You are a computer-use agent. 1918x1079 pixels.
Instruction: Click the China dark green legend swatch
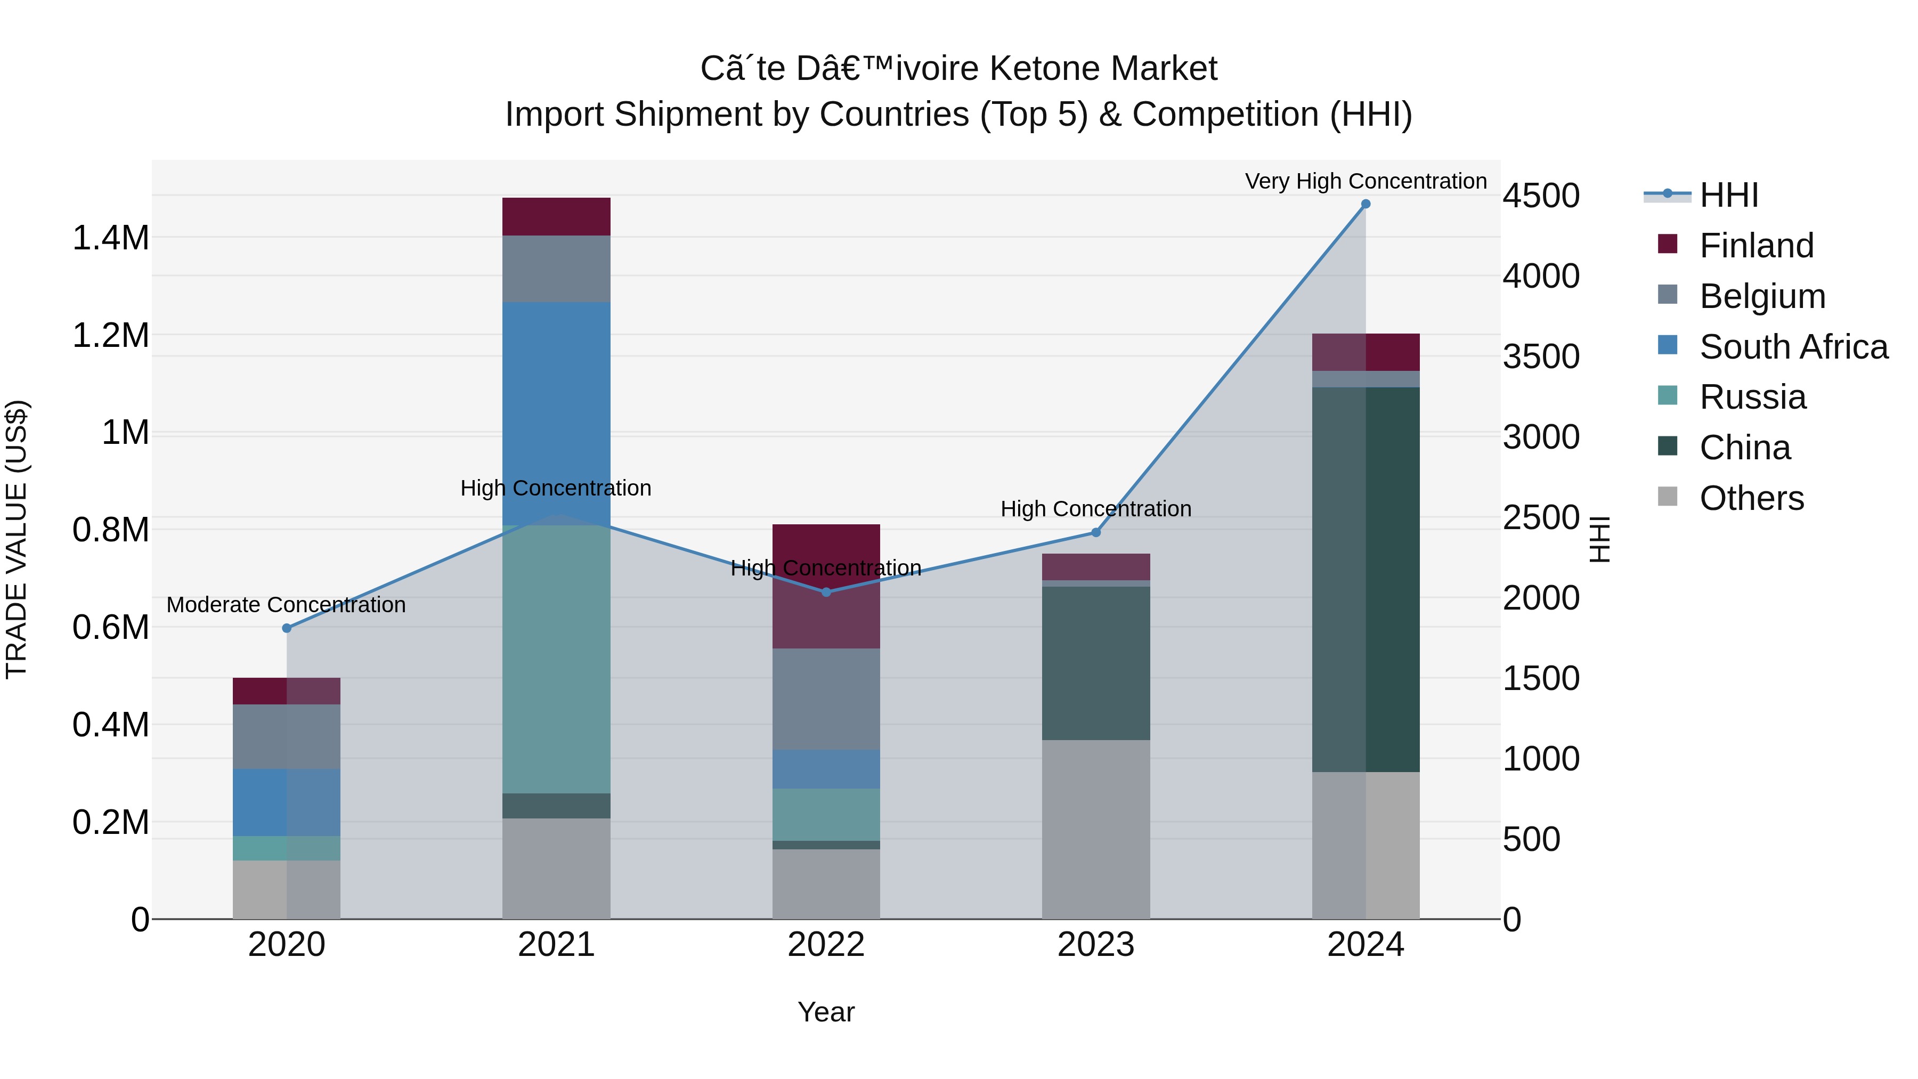tap(1668, 446)
